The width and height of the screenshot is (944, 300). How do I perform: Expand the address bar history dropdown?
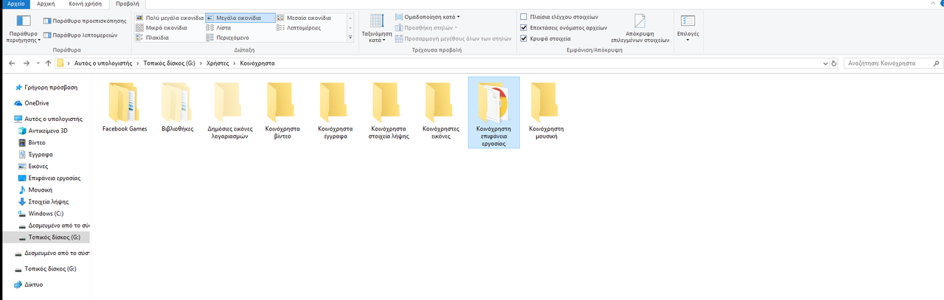[825, 63]
